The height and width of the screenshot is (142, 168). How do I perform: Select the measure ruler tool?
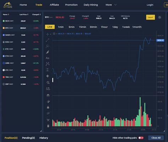(x=48, y=89)
